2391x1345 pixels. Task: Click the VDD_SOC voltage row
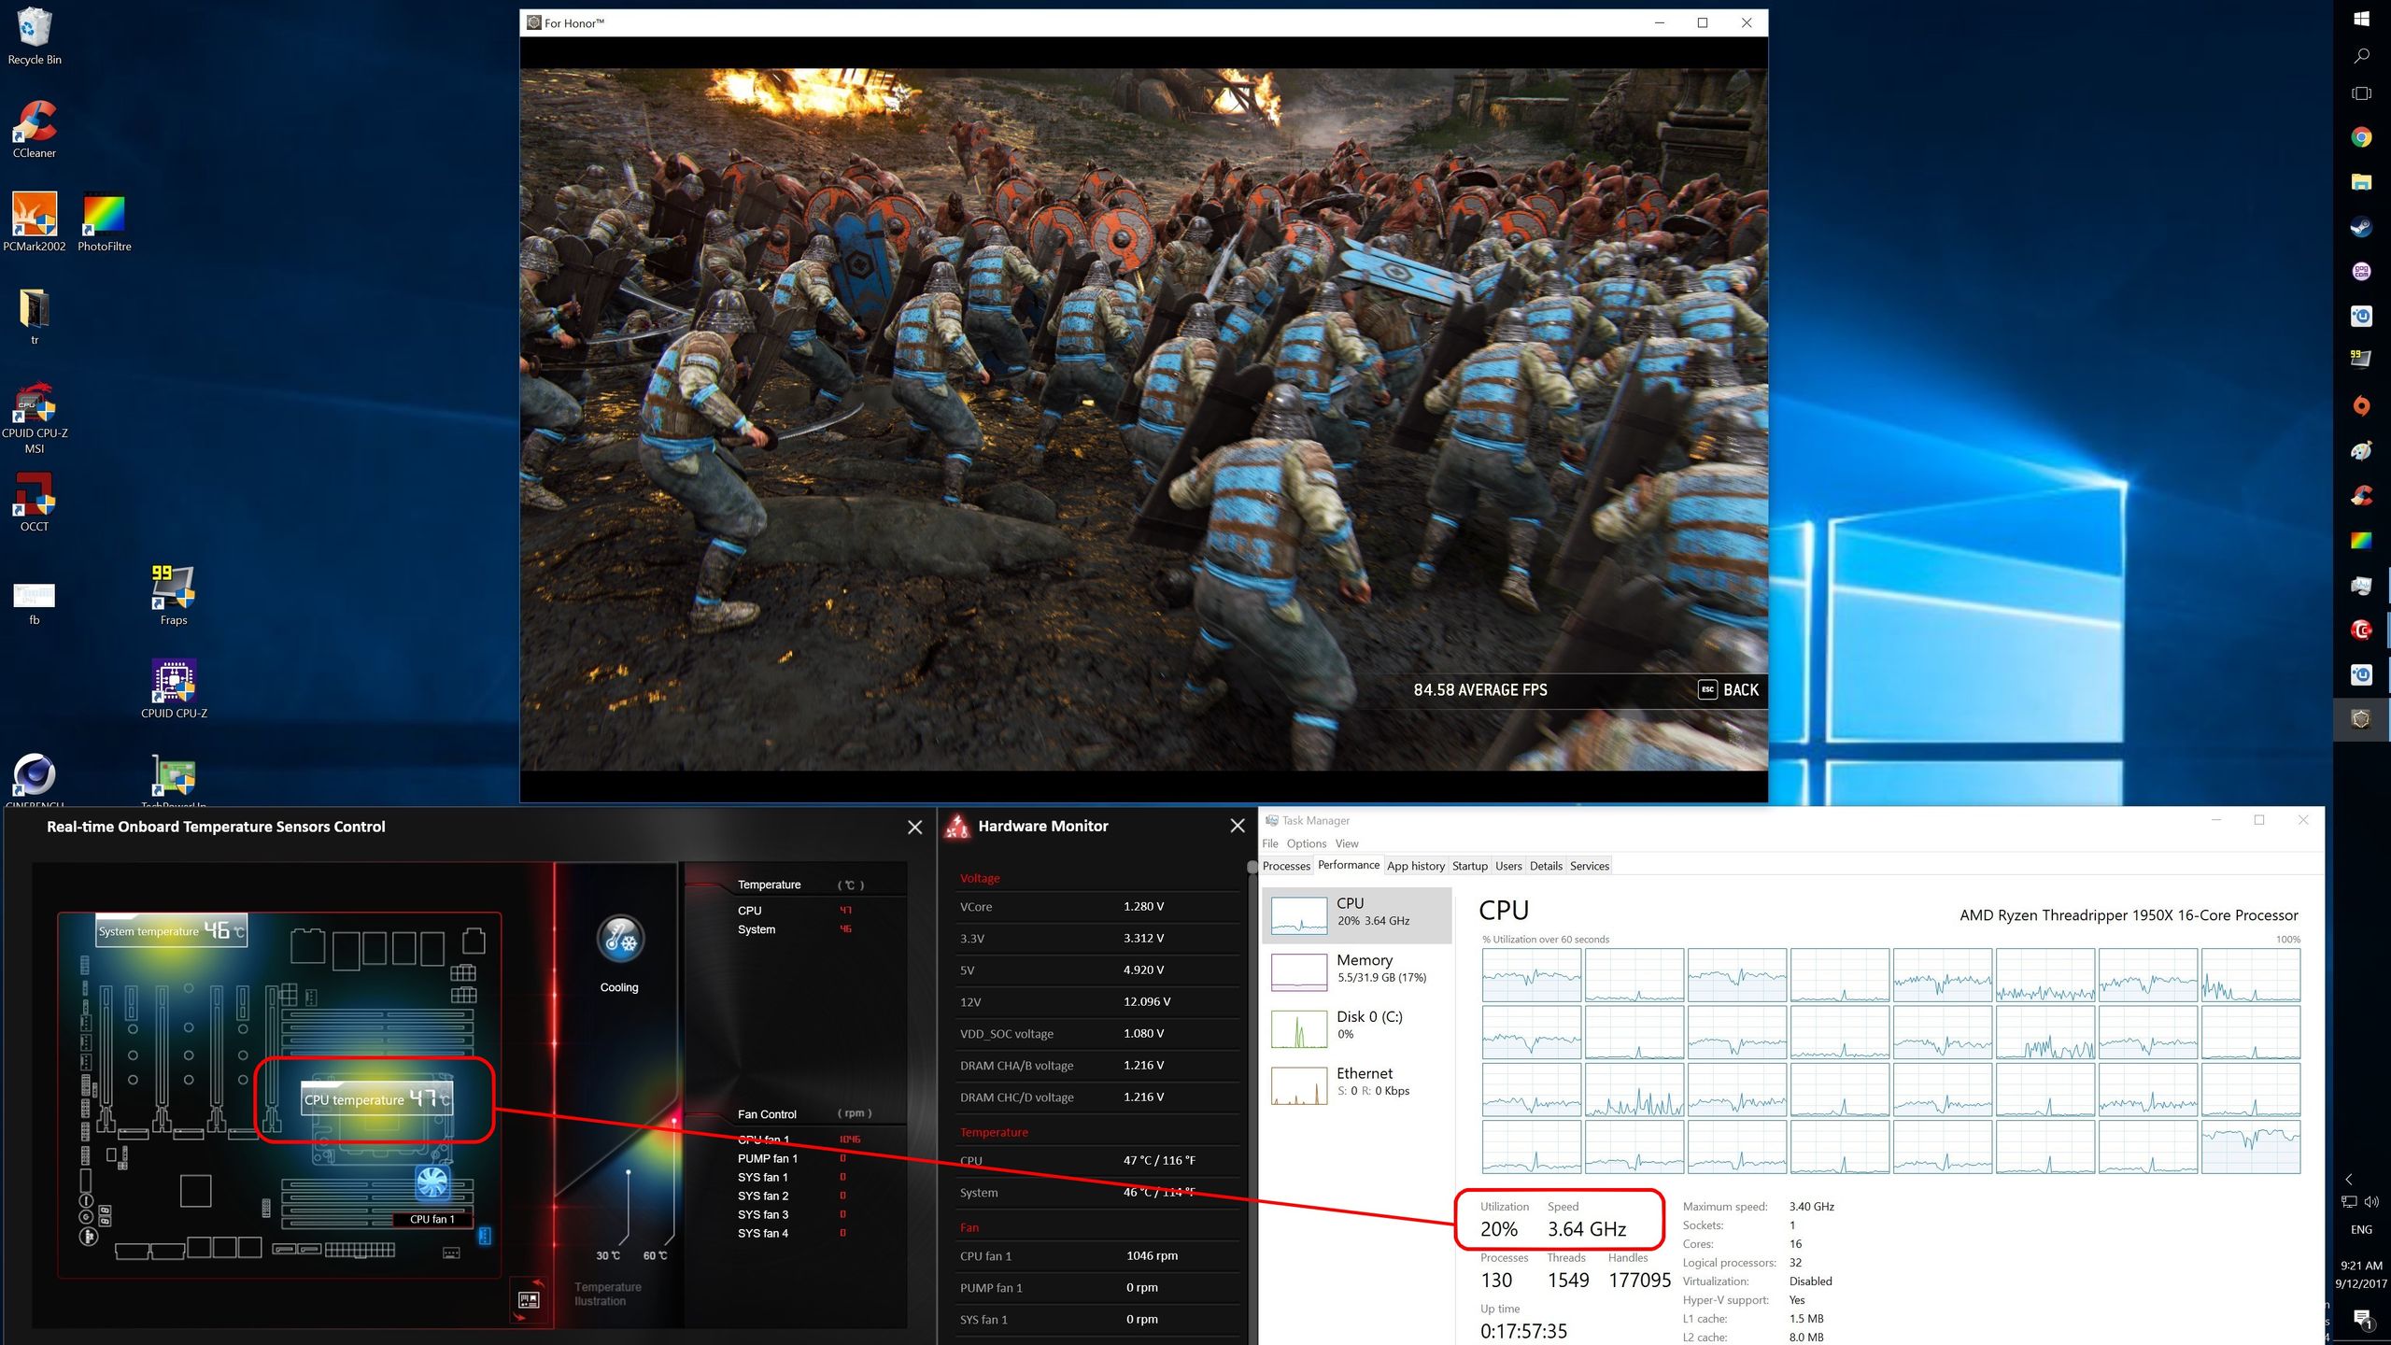(x=1098, y=1033)
